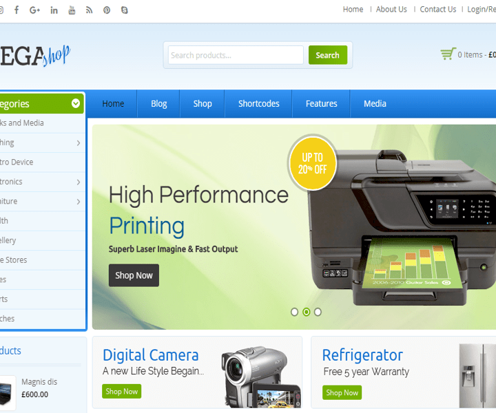Expand the Clothing category arrow

tap(78, 143)
